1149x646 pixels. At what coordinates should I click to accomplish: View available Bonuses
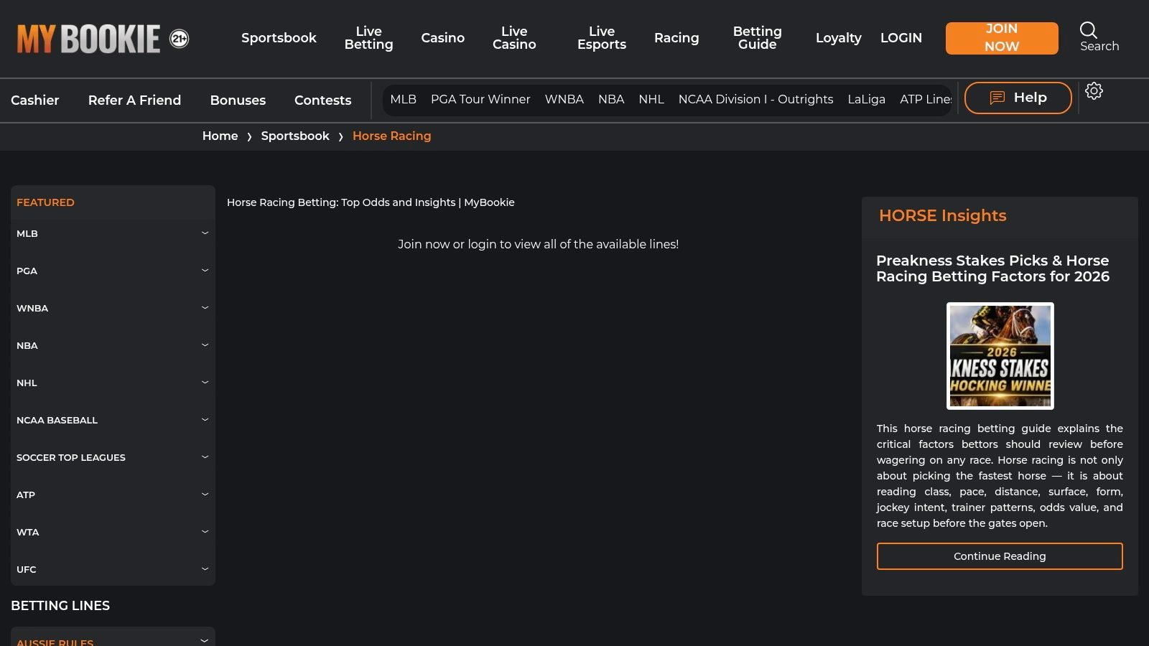(x=238, y=100)
